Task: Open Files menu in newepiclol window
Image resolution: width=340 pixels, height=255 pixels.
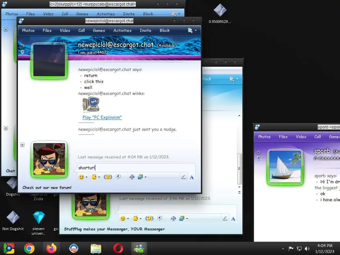Action: click(x=47, y=31)
